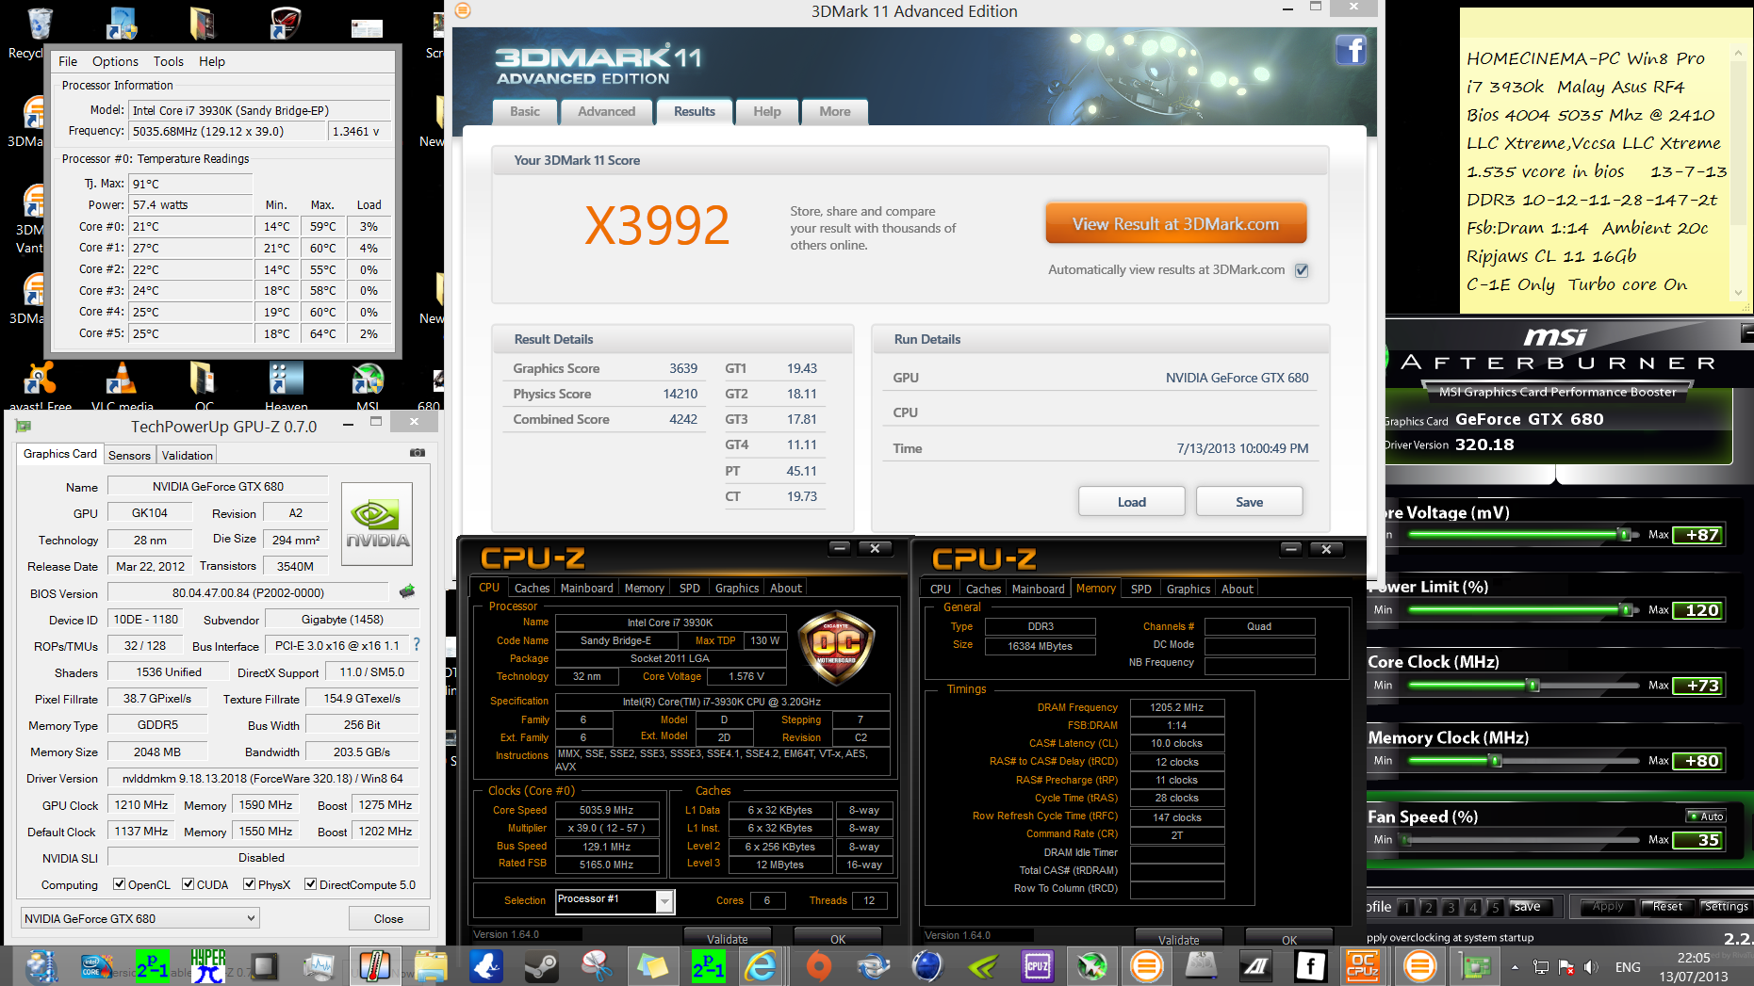Click the Bus Interface question mark icon
The image size is (1754, 986).
point(417,645)
